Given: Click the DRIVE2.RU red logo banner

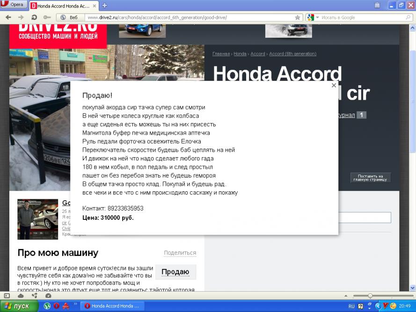Looking at the screenshot, I should point(58,36).
